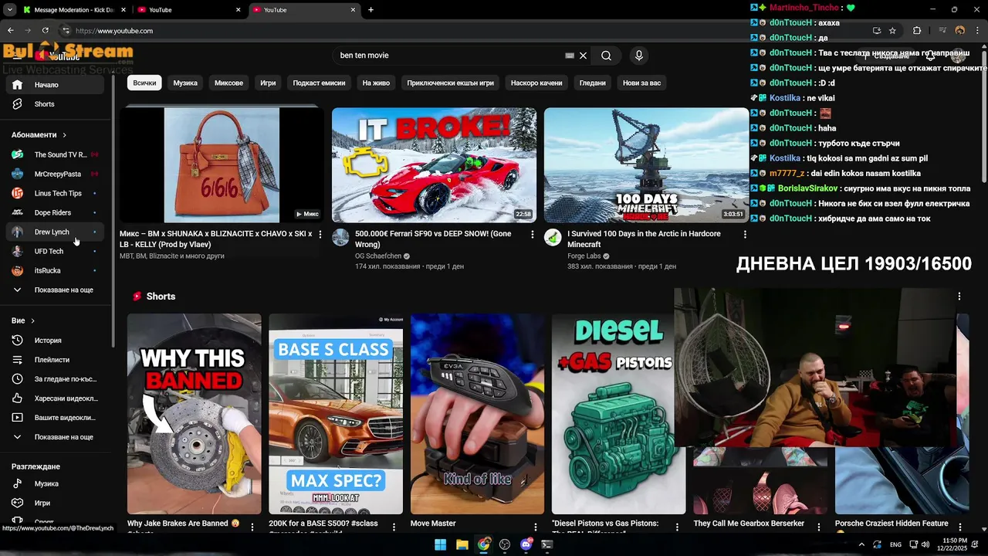Select the Нови за вас chip
Viewport: 988px width, 556px height.
(x=641, y=83)
